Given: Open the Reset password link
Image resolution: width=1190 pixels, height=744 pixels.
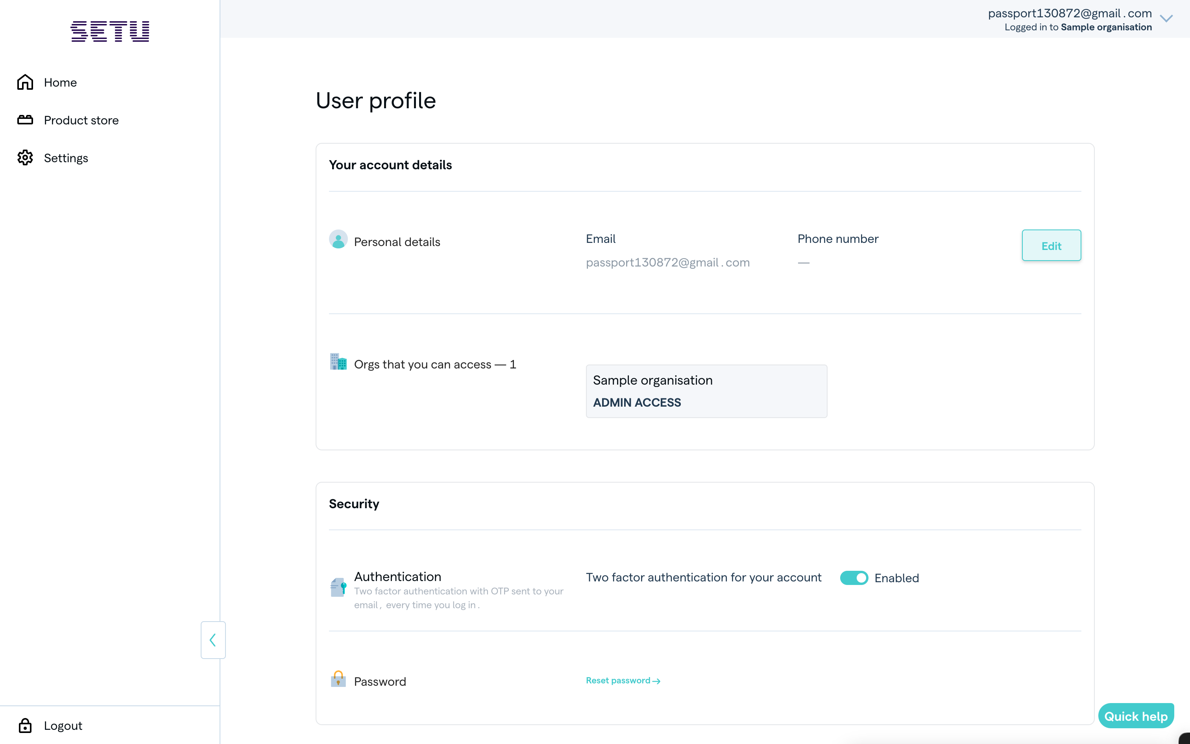Looking at the screenshot, I should tap(622, 681).
